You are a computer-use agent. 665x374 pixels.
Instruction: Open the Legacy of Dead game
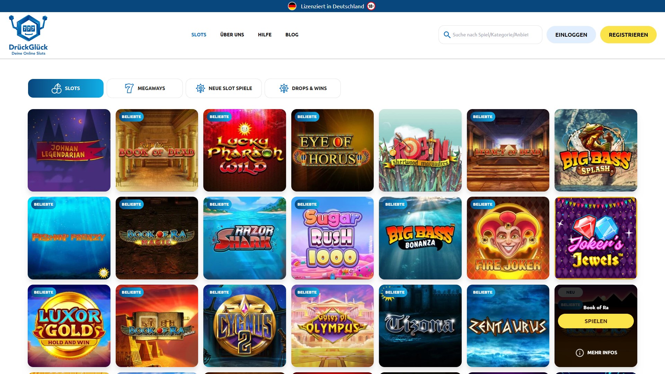[508, 150]
